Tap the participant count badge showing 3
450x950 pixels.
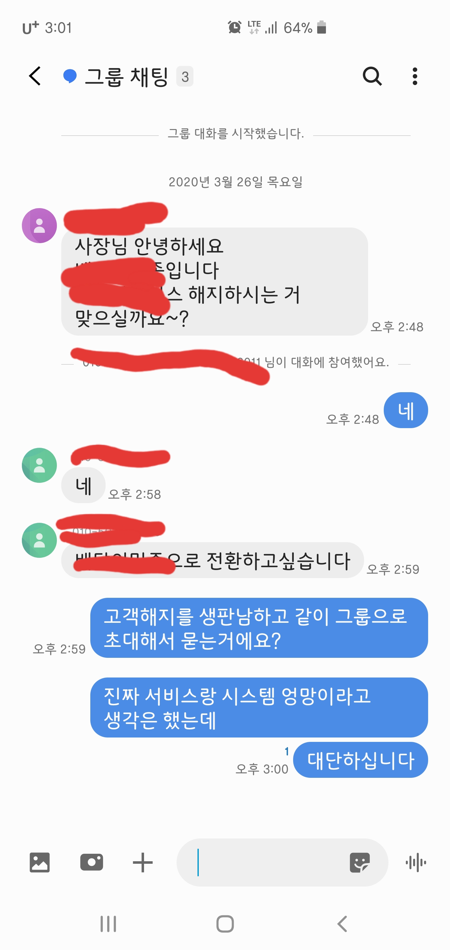click(185, 76)
